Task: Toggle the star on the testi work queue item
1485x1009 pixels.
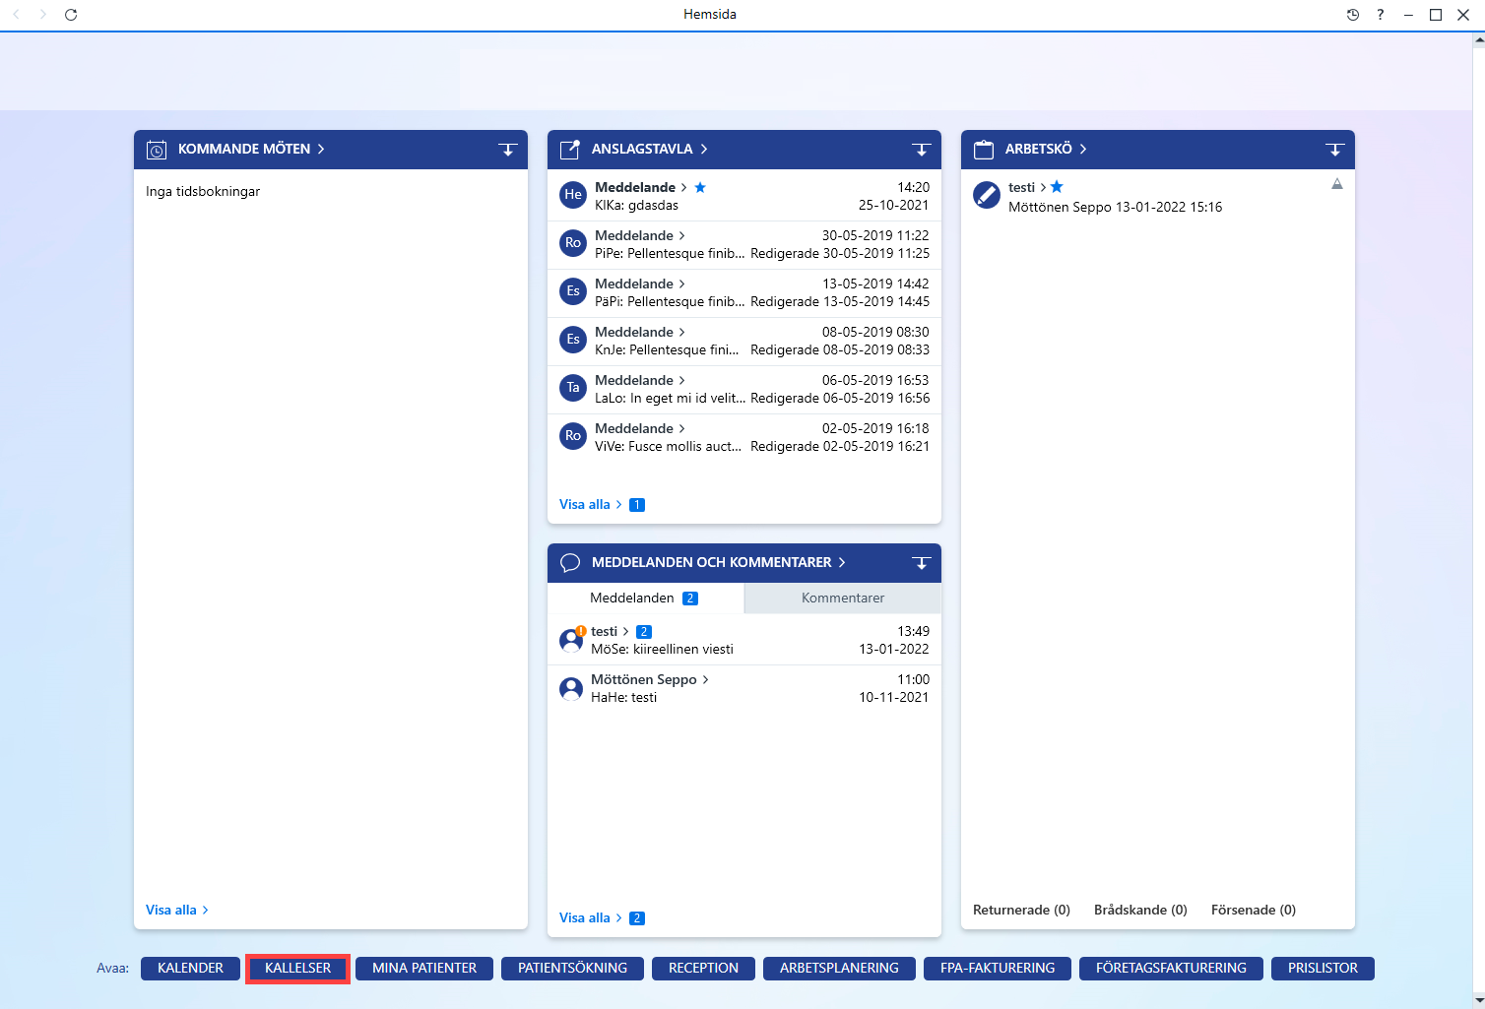Action: pos(1057,187)
